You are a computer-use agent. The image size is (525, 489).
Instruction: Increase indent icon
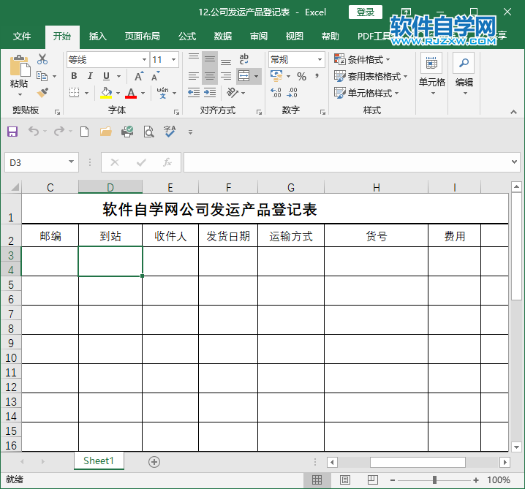click(x=210, y=92)
